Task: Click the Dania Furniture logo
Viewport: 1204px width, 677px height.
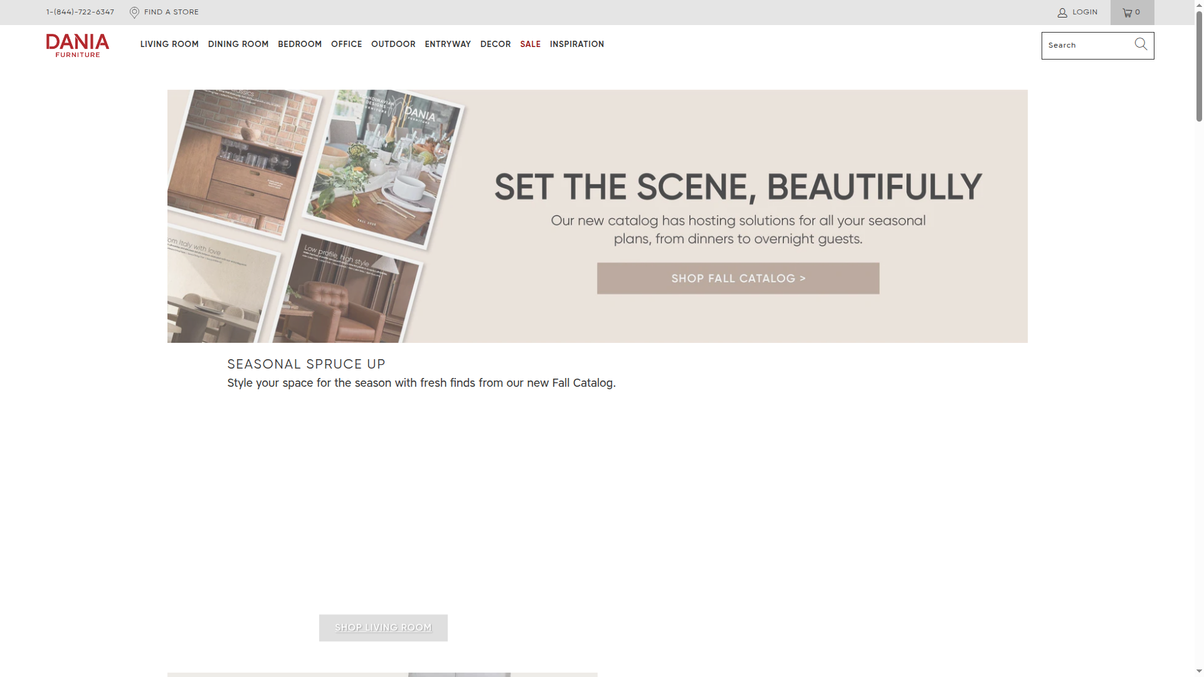Action: pos(77,45)
